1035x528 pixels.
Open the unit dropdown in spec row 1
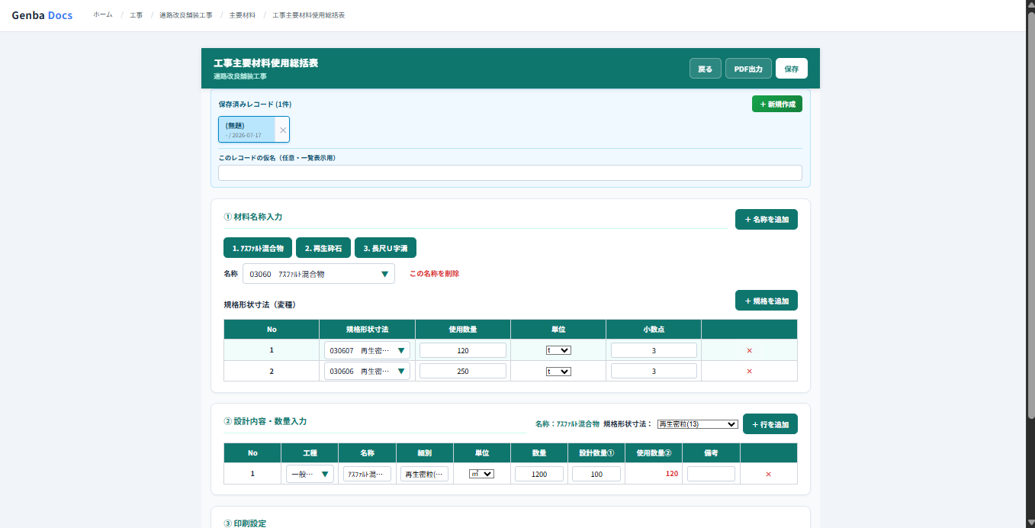(x=558, y=350)
